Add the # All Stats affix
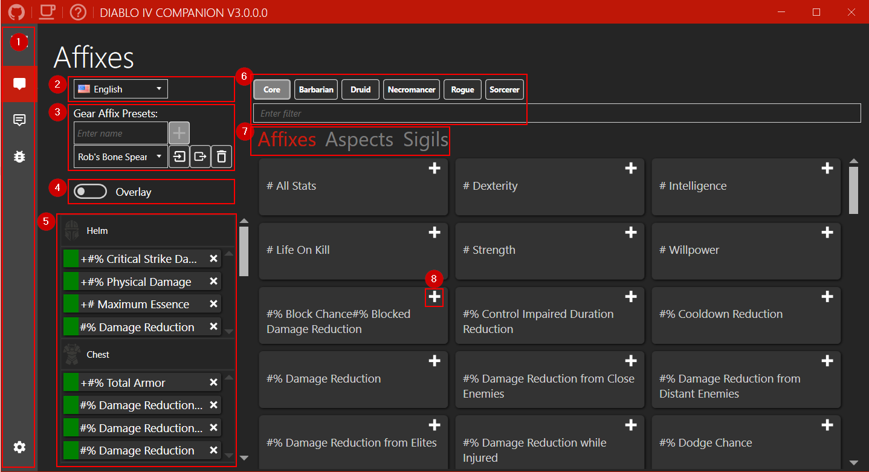 [434, 169]
